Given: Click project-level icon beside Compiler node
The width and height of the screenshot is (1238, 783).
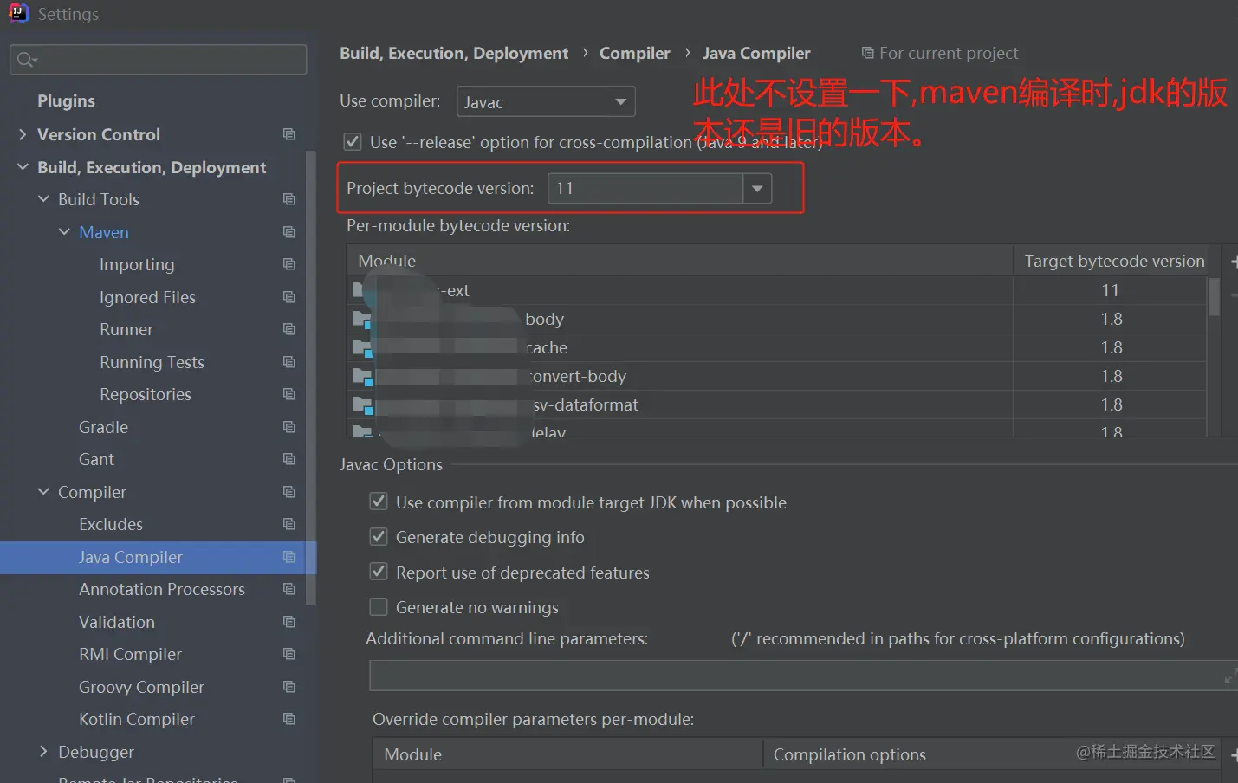Looking at the screenshot, I should (x=289, y=492).
